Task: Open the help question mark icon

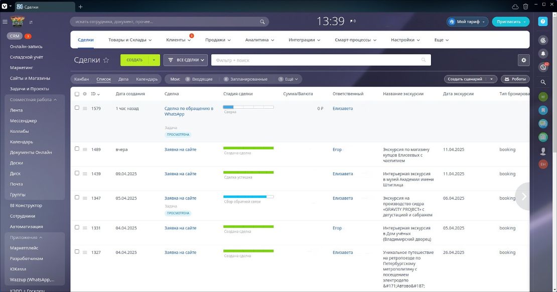Action: tap(543, 22)
